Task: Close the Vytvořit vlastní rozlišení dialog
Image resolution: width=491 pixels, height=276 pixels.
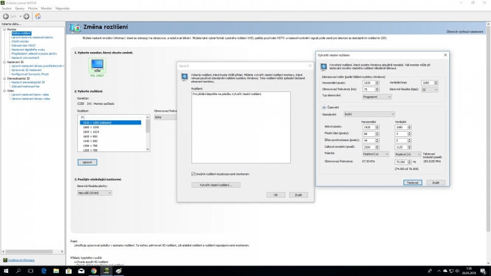Action: [446, 55]
